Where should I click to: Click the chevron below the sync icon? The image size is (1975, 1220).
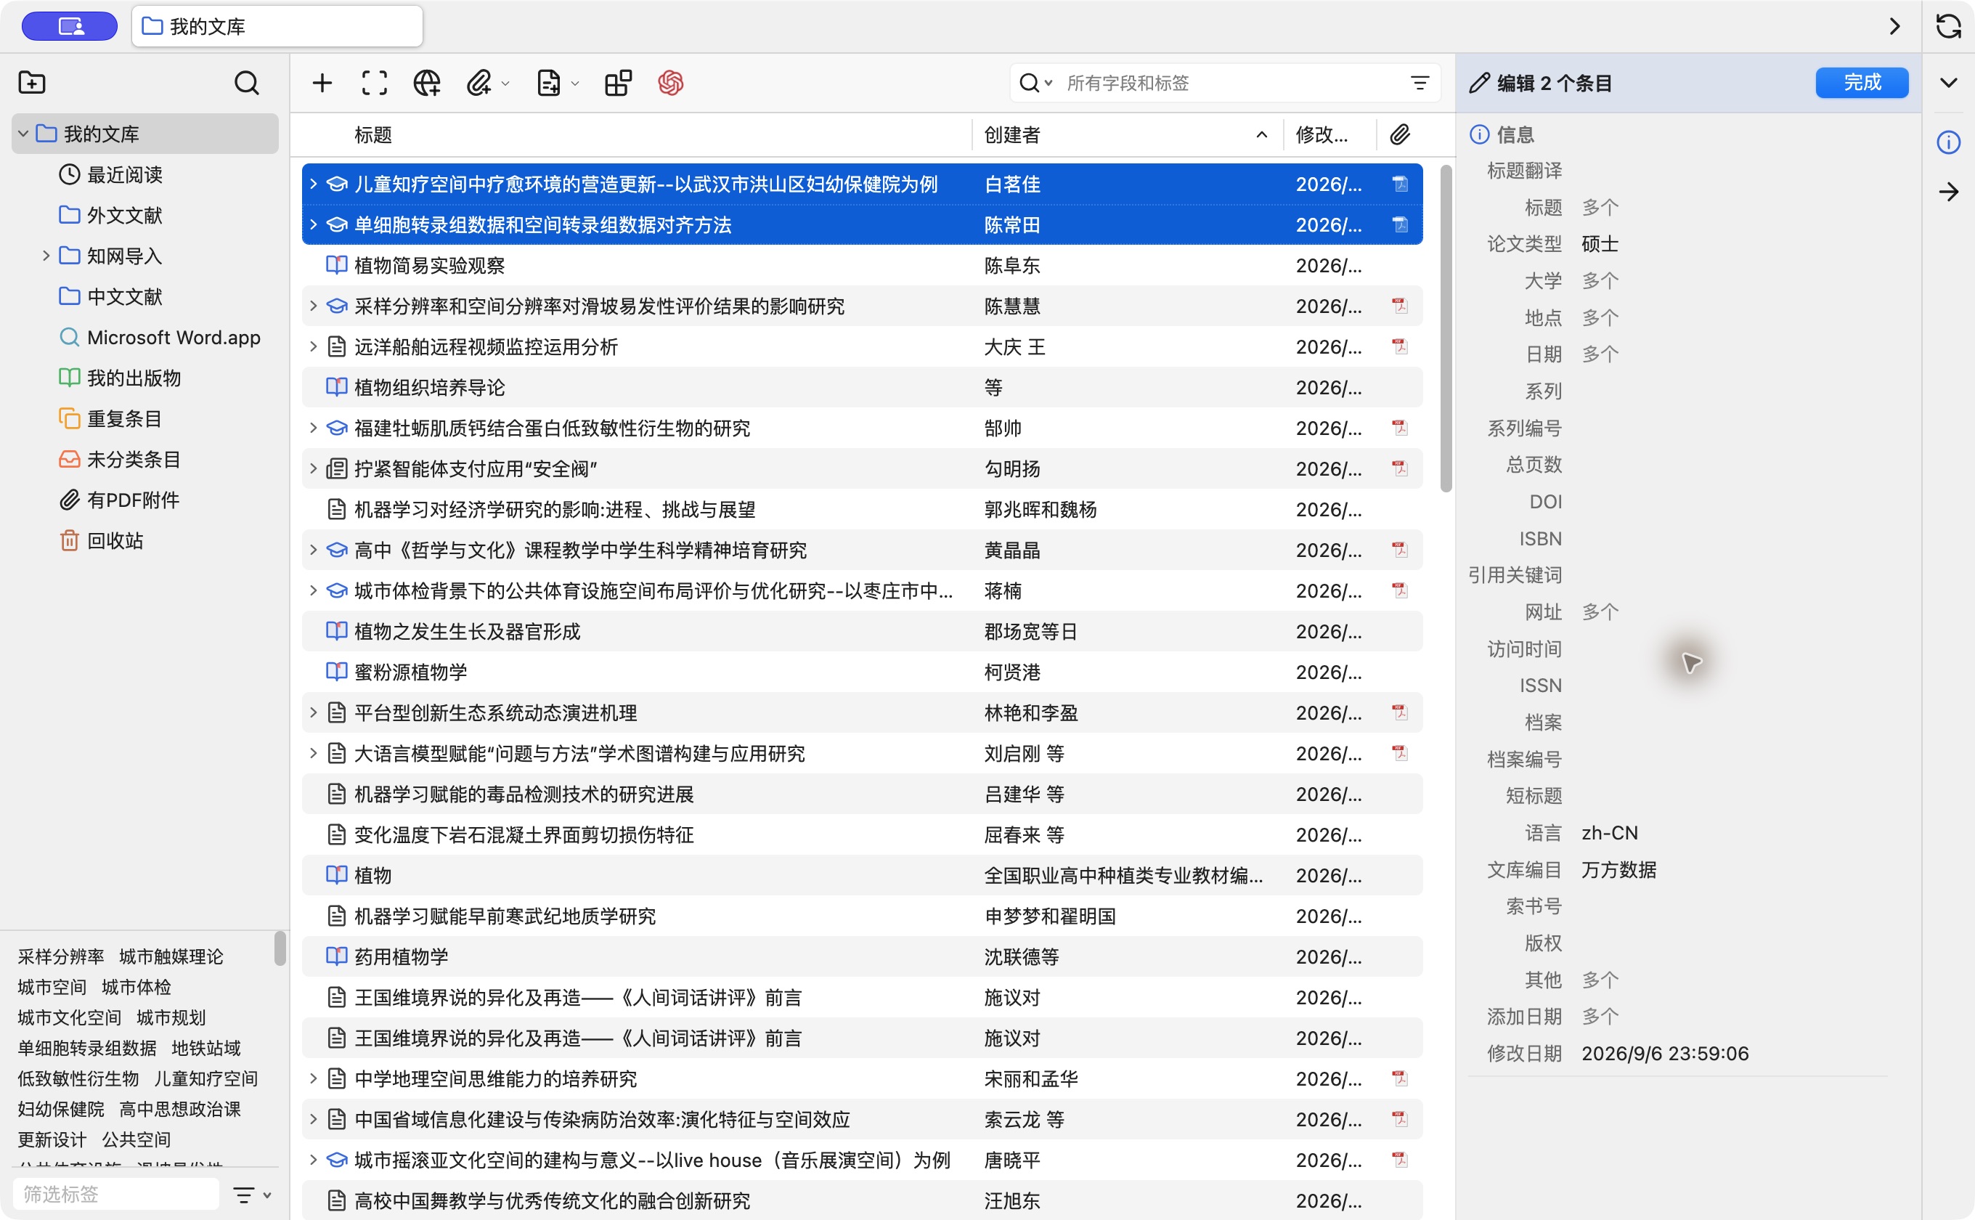tap(1948, 82)
